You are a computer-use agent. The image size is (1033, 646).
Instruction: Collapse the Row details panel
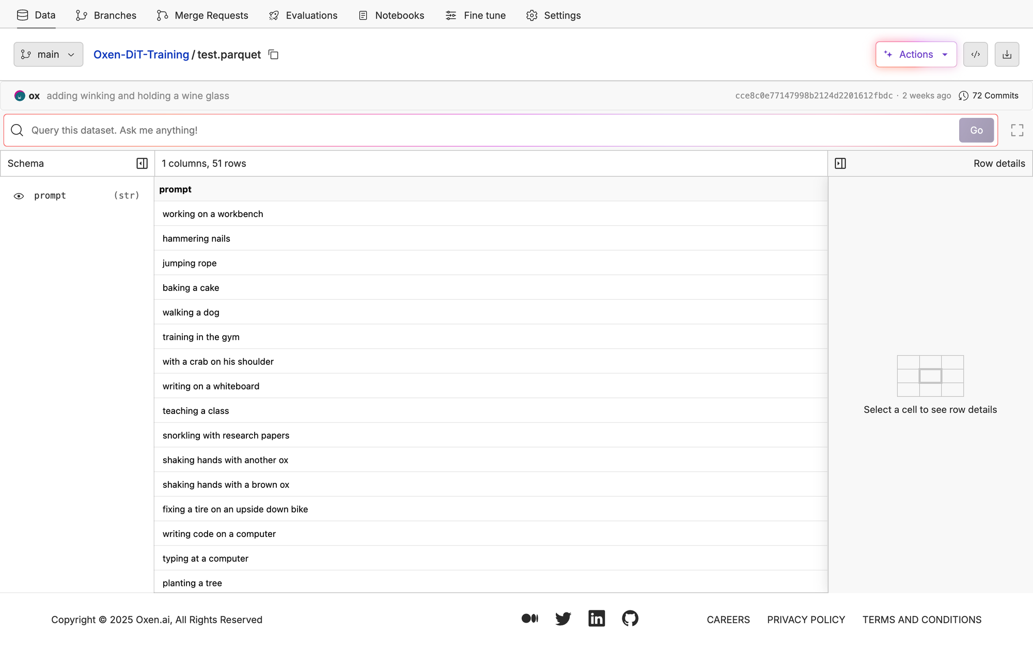click(840, 163)
